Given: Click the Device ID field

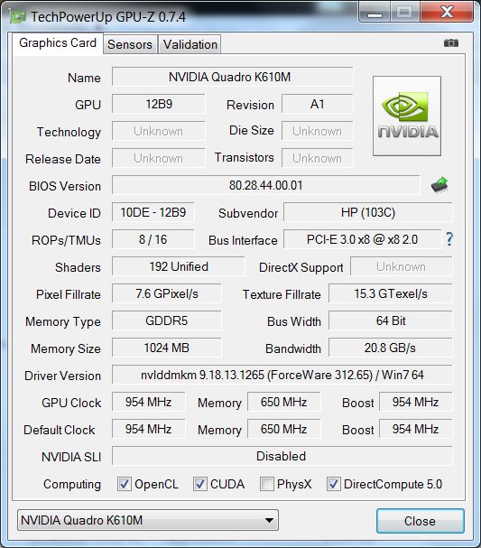Looking at the screenshot, I should click(153, 212).
